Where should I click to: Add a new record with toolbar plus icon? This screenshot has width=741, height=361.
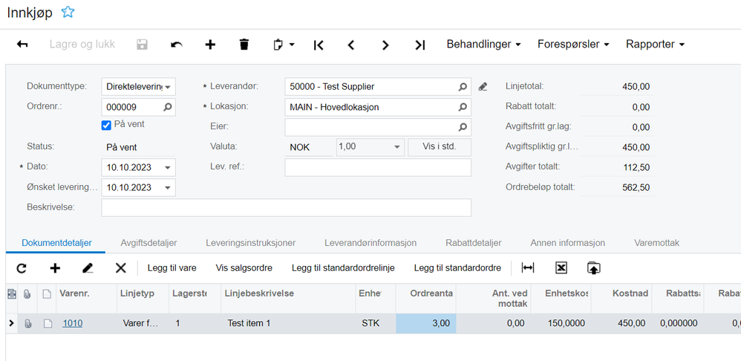210,45
